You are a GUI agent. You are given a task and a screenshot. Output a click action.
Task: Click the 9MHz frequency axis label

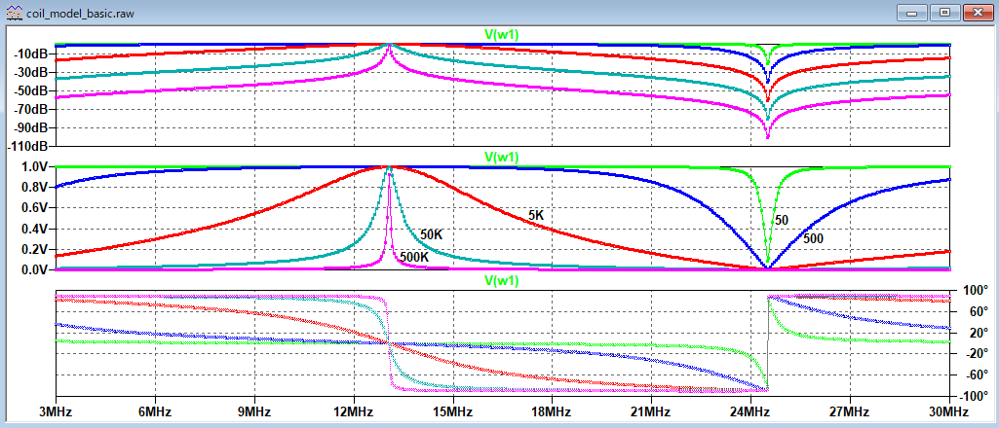(x=254, y=412)
